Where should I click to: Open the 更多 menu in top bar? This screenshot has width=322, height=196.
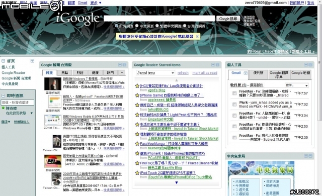(x=96, y=3)
